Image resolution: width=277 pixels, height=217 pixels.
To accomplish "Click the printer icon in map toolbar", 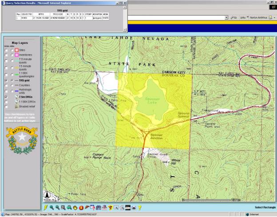I will pos(133,207).
